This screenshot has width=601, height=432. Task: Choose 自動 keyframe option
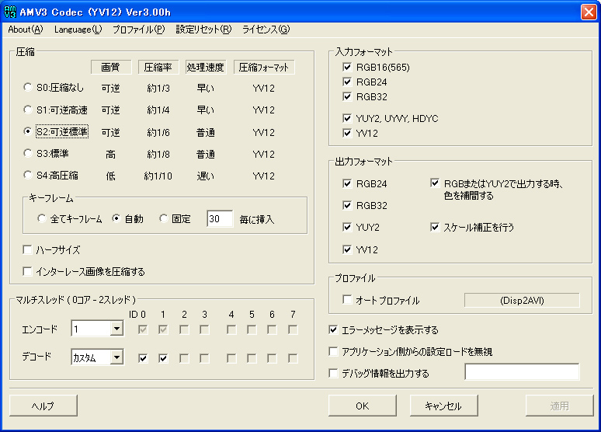pyautogui.click(x=116, y=218)
